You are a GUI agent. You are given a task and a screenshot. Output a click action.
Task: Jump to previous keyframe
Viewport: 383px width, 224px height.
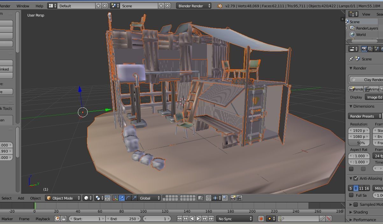[x=186, y=219]
